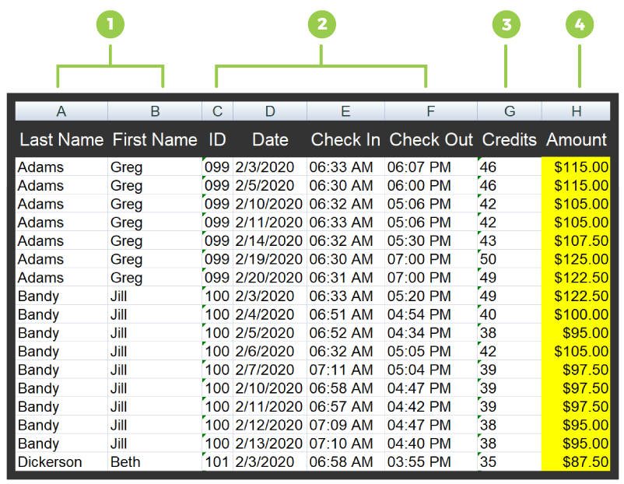Click the Check Out header cell

click(x=431, y=140)
